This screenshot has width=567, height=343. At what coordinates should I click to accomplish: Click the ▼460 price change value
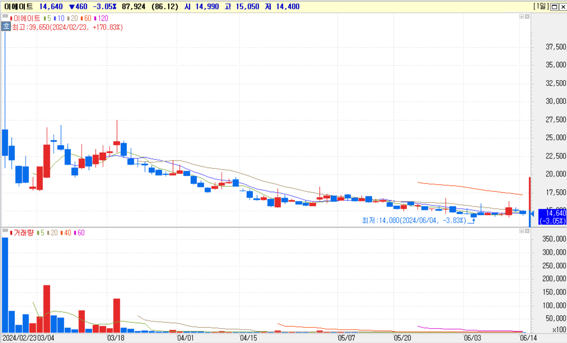[78, 7]
